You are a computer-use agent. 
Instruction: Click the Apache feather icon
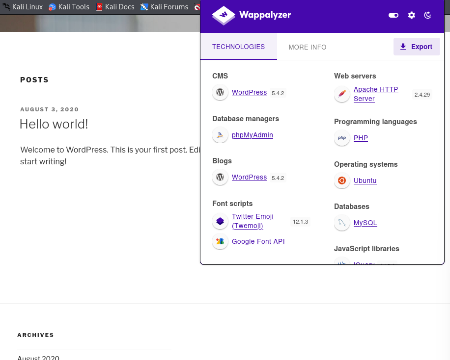342,94
